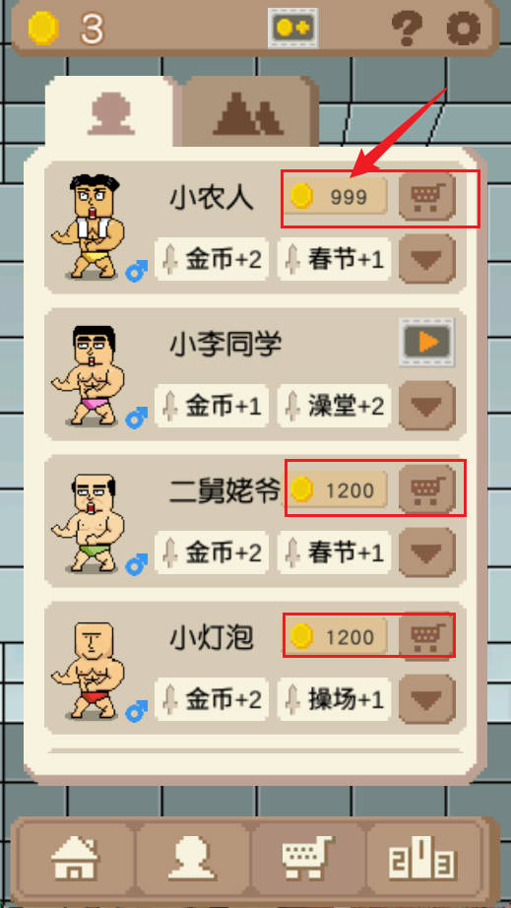Open character icon in bottom navigation
The width and height of the screenshot is (511, 908).
click(x=193, y=860)
